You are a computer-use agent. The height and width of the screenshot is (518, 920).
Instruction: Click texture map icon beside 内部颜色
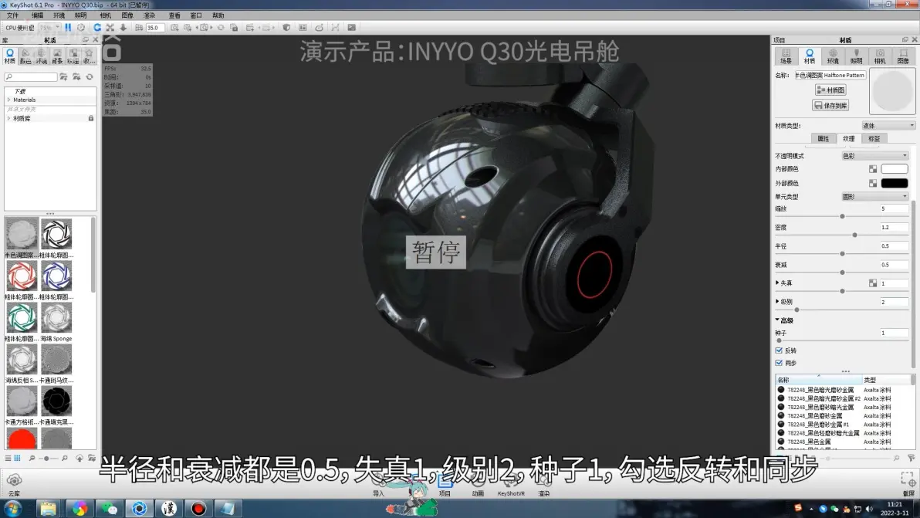[873, 169]
